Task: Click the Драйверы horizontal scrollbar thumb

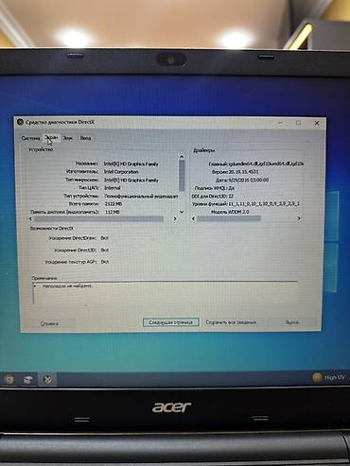Action: 229,218
